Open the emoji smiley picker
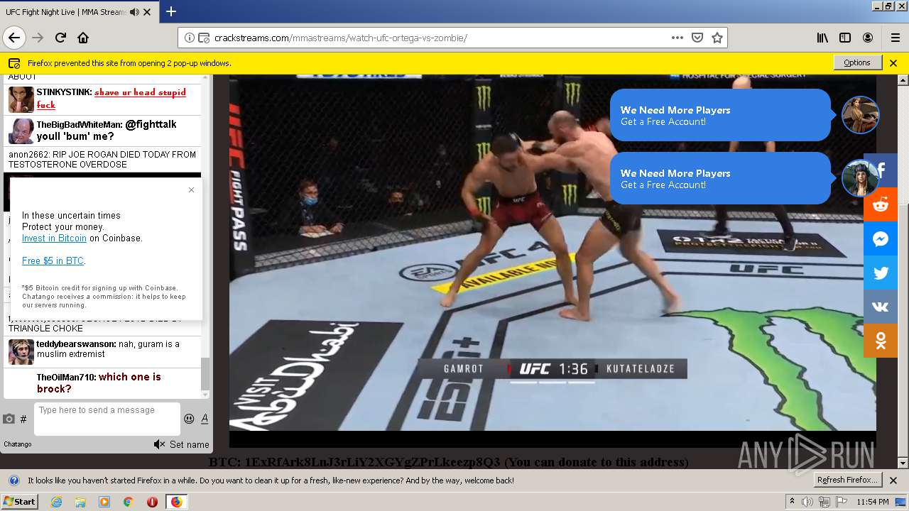This screenshot has width=909, height=511. (189, 419)
